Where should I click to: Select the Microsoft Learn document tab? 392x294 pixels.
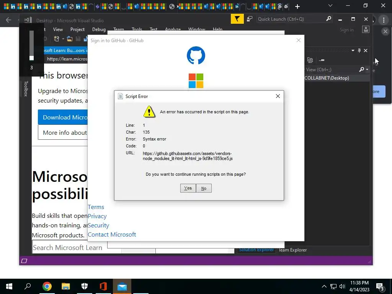tap(65, 50)
